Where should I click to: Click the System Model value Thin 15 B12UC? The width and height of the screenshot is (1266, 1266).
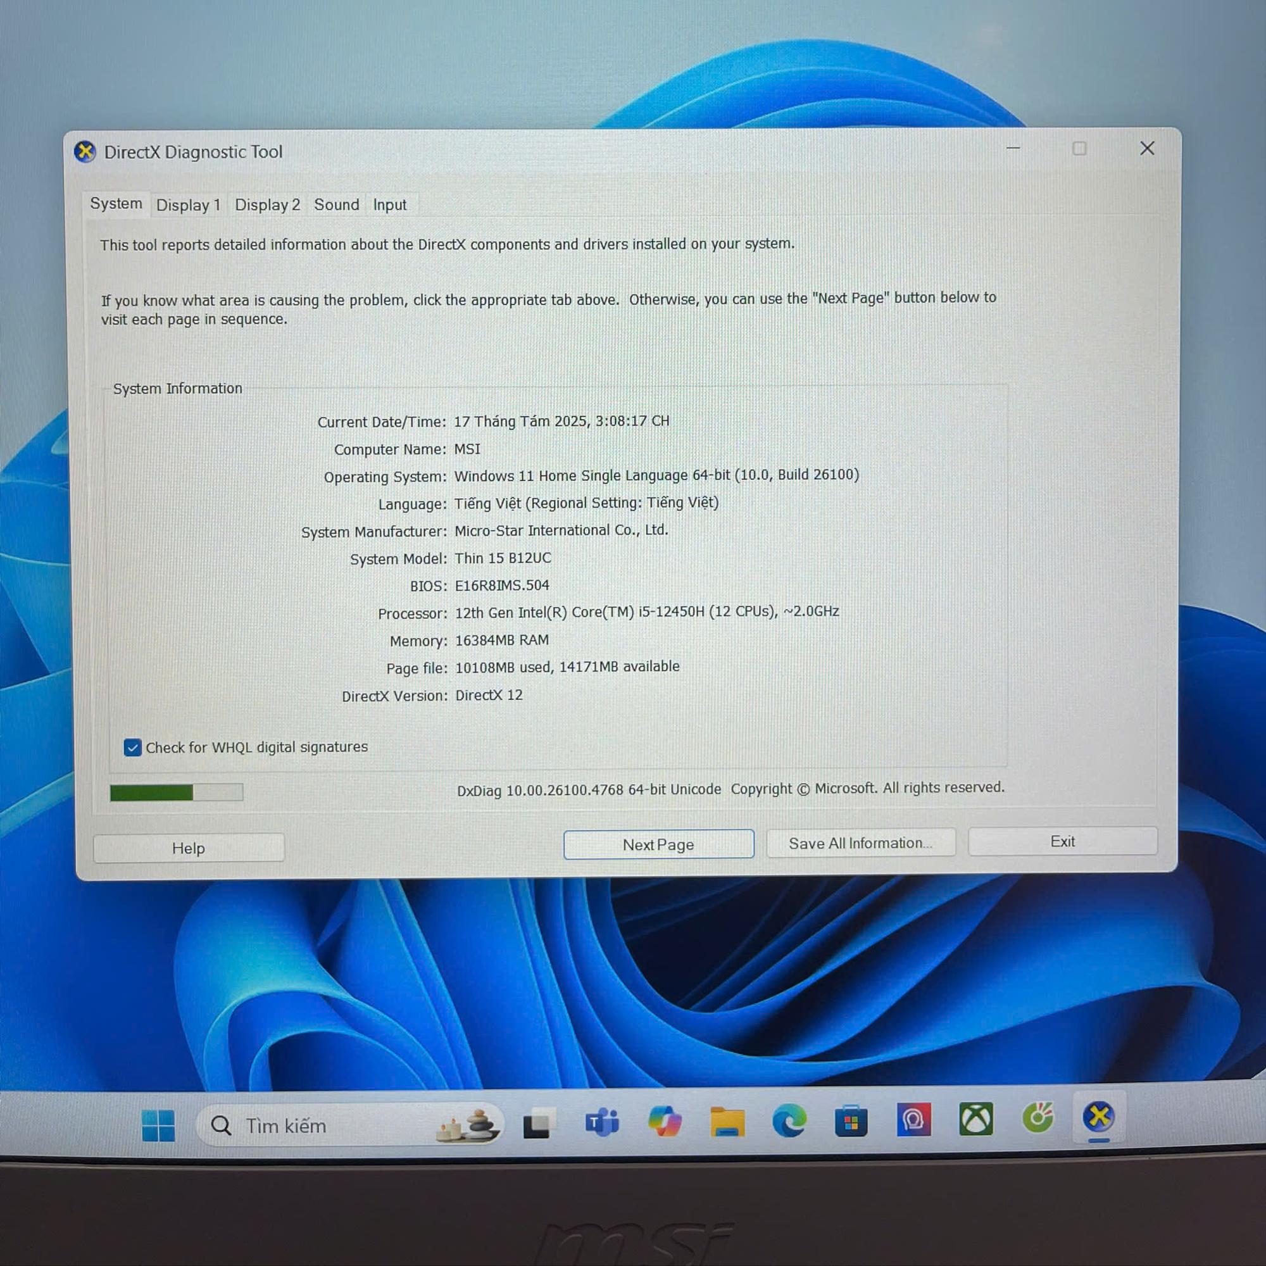pos(503,558)
